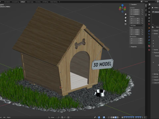The height and width of the screenshot is (119, 159).
Task: Toggle lock for Location Y
Action: pyautogui.click(x=142, y=12)
